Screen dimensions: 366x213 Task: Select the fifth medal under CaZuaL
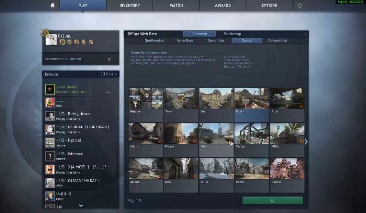point(91,42)
